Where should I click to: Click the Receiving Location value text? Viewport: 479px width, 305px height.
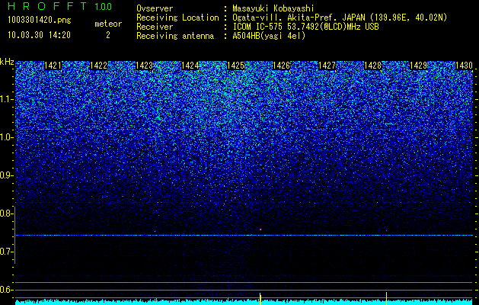tap(340, 18)
